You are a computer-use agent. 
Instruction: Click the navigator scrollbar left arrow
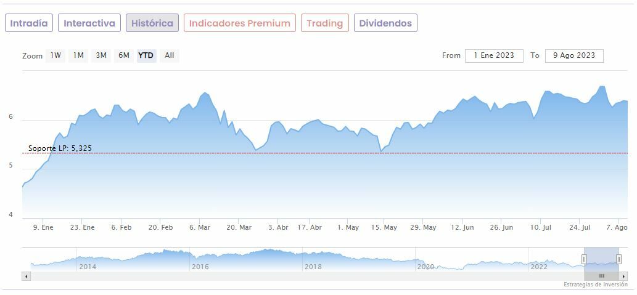point(26,277)
